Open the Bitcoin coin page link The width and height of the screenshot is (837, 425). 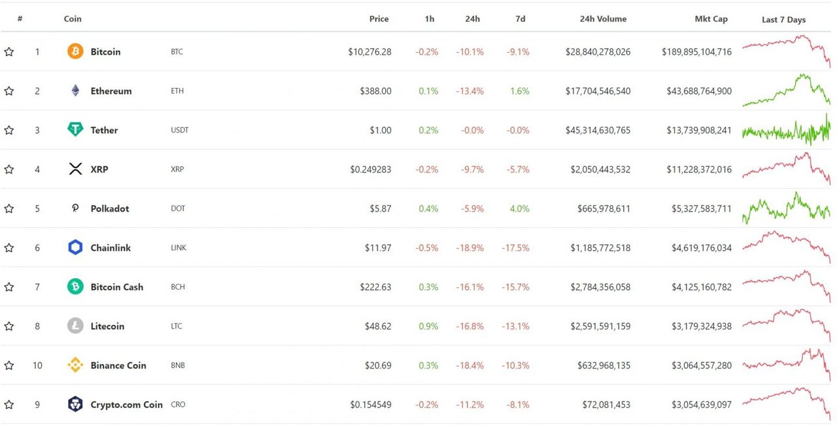pos(105,52)
